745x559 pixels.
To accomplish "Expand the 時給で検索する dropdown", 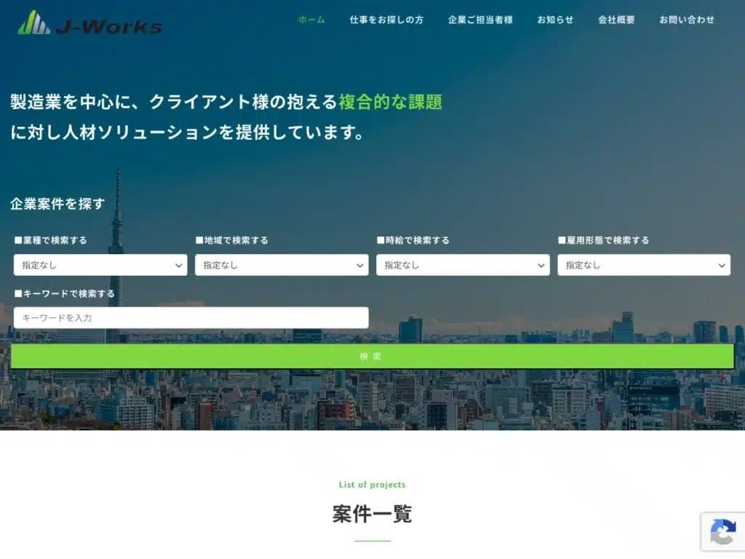I will (x=463, y=265).
